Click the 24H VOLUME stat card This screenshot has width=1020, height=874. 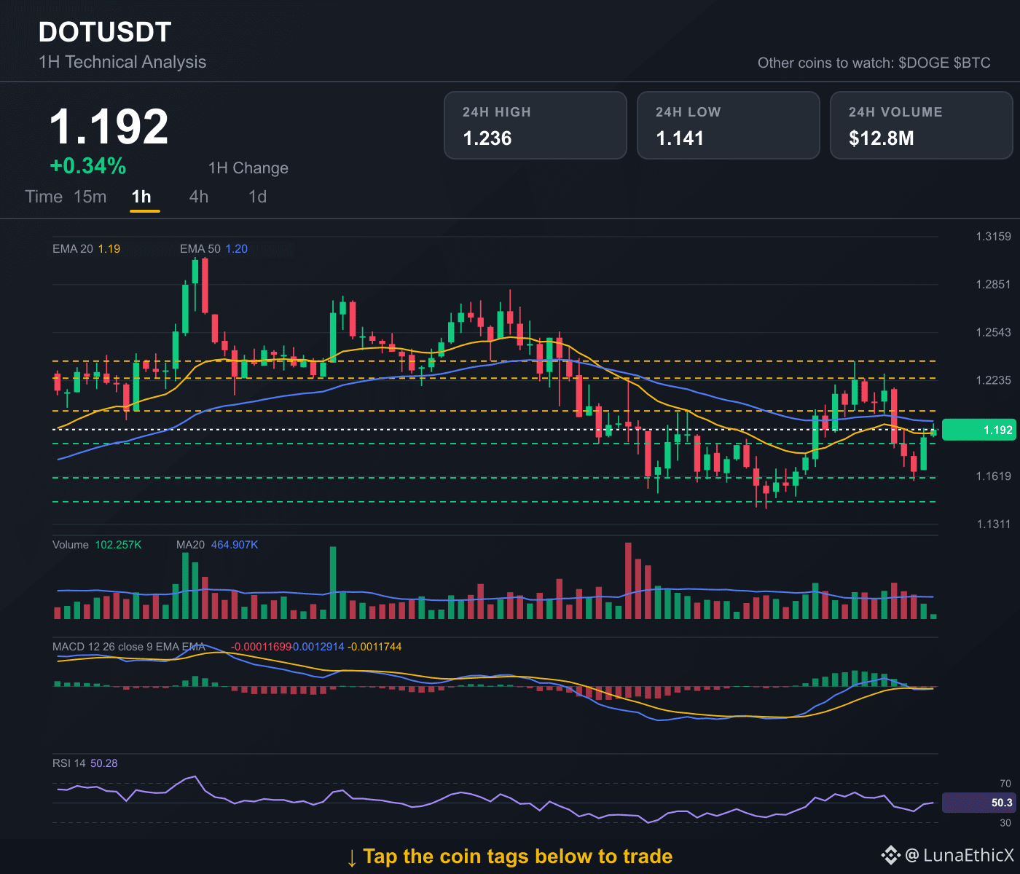click(x=922, y=125)
